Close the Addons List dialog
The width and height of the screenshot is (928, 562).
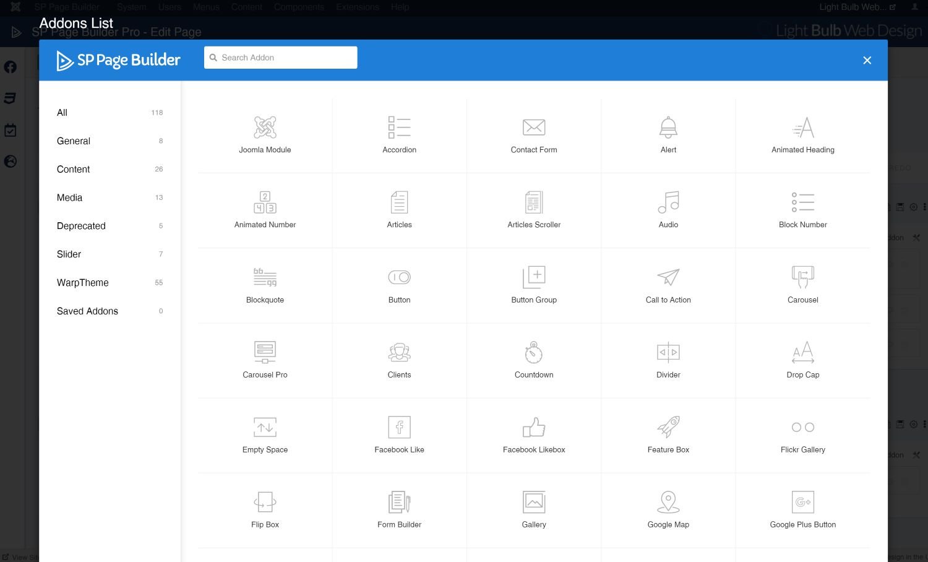click(x=867, y=60)
